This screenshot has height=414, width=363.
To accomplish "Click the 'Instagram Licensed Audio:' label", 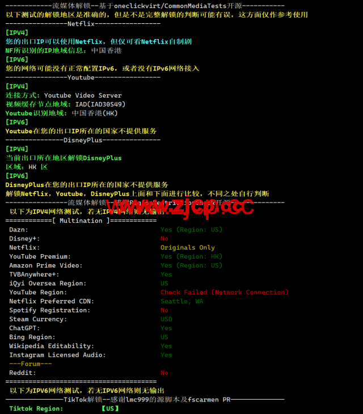I will point(57,355).
